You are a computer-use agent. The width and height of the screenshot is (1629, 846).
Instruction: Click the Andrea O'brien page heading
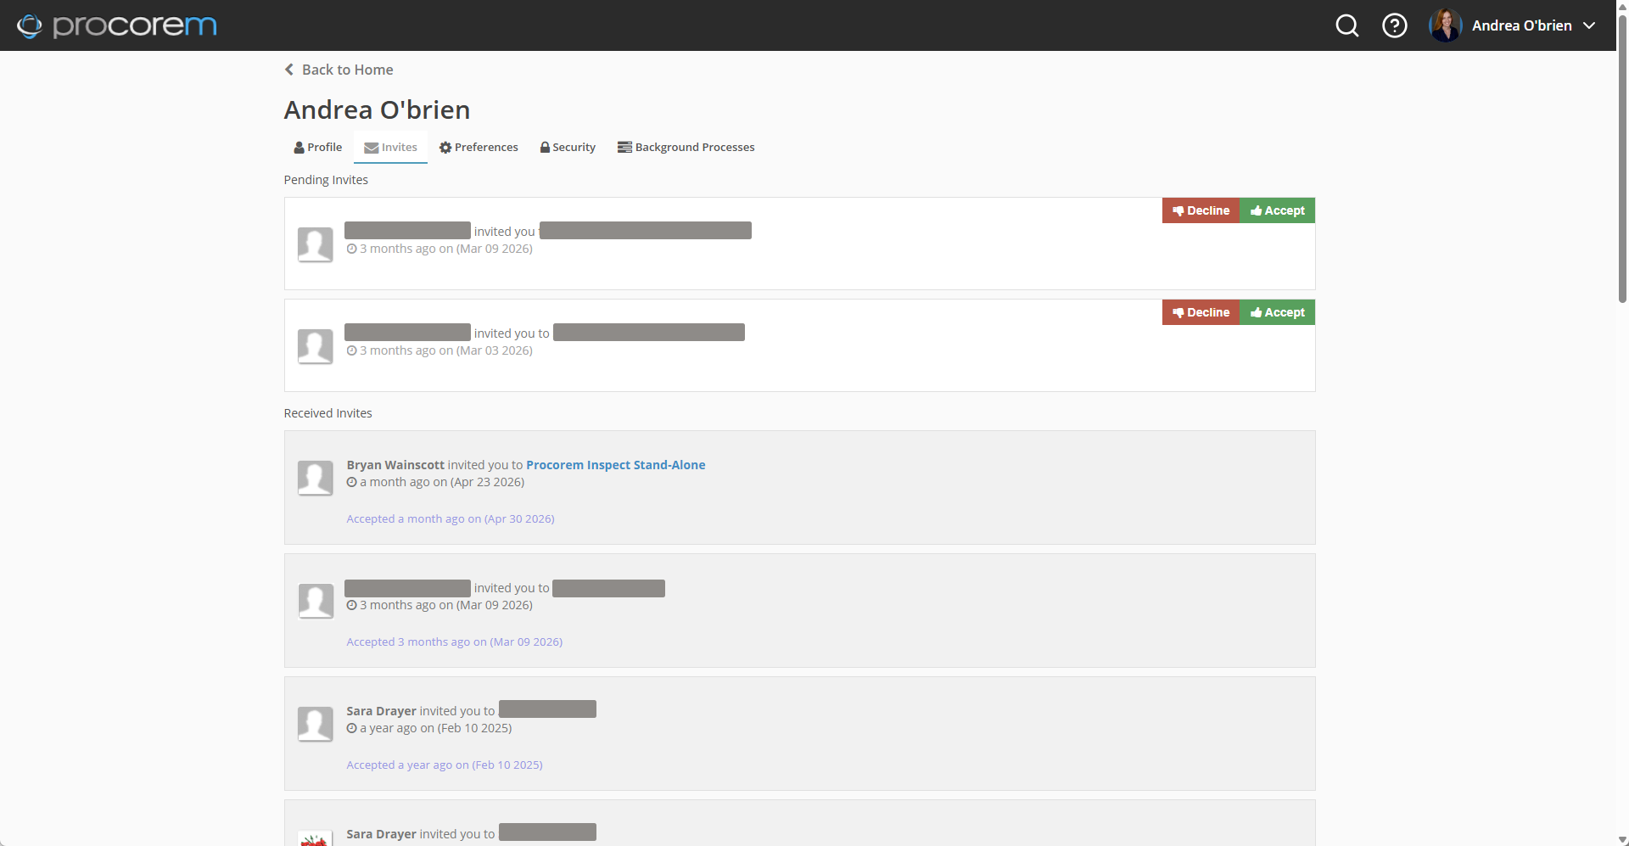click(x=377, y=109)
